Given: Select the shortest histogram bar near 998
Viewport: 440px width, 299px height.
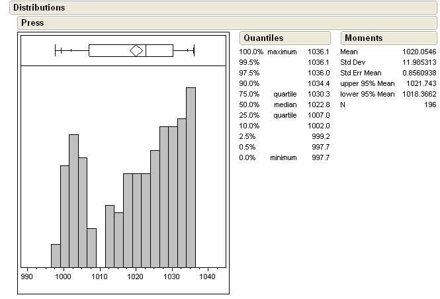Looking at the screenshot, I should 56,255.
